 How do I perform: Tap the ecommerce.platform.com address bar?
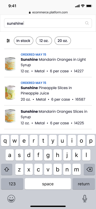point(48,12)
